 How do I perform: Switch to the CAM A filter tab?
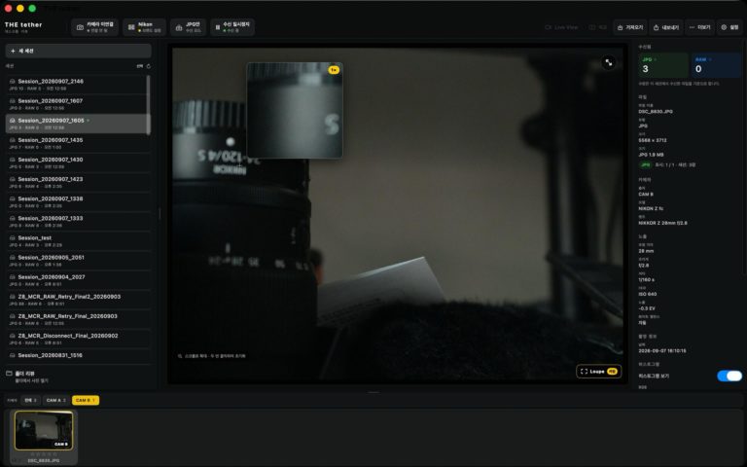tap(55, 400)
